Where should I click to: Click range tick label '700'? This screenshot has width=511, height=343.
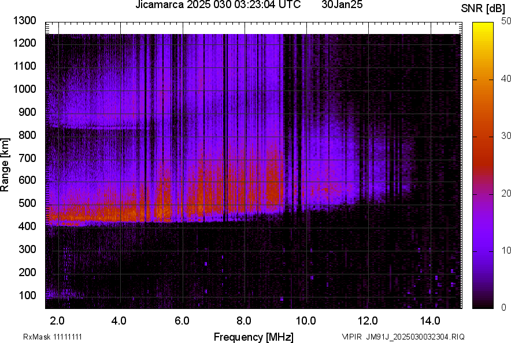click(x=27, y=158)
